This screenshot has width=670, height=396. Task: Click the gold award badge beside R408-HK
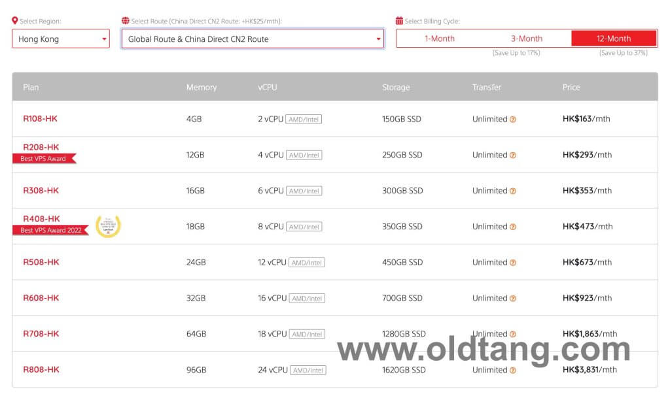pos(108,226)
